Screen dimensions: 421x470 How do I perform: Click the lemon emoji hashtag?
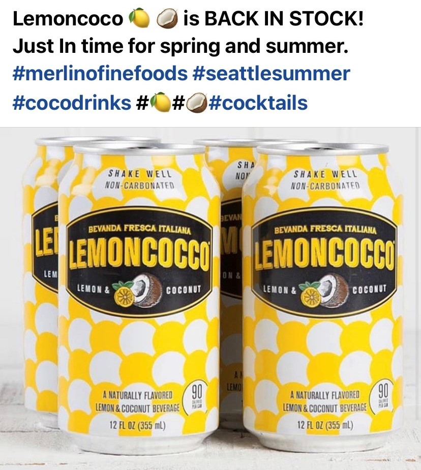click(x=154, y=102)
